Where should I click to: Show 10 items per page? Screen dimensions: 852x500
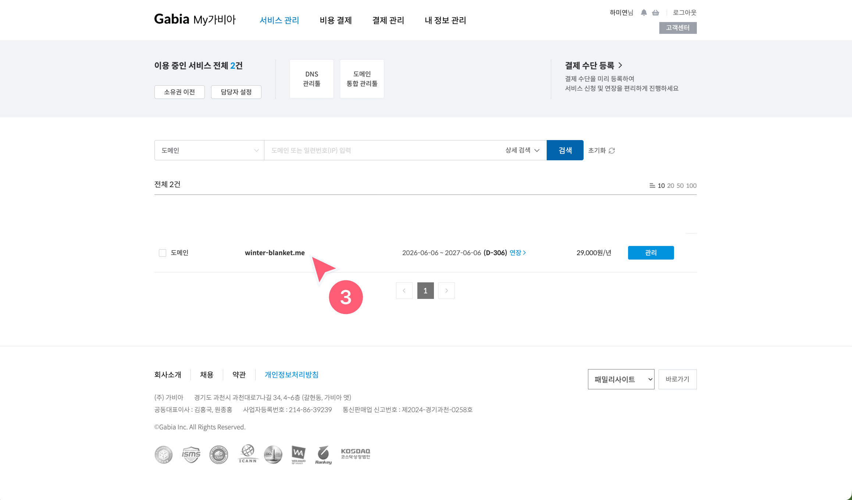tap(661, 186)
